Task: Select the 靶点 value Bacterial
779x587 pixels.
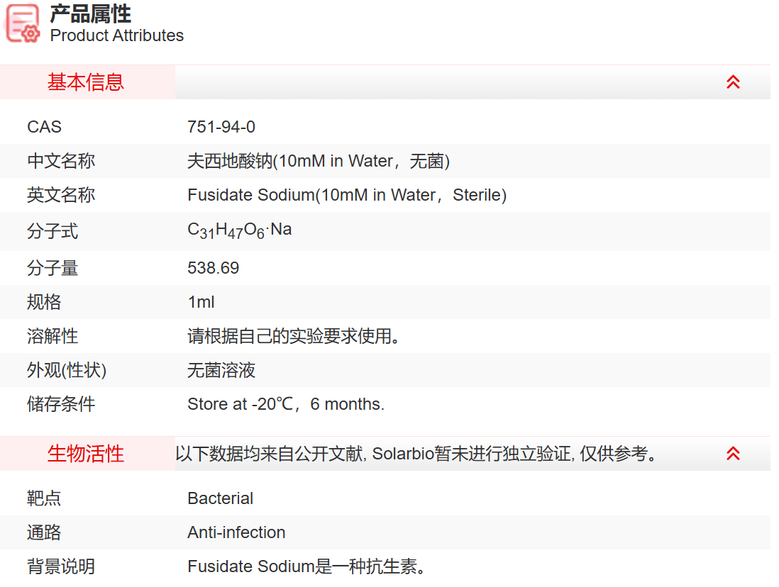Action: (220, 498)
